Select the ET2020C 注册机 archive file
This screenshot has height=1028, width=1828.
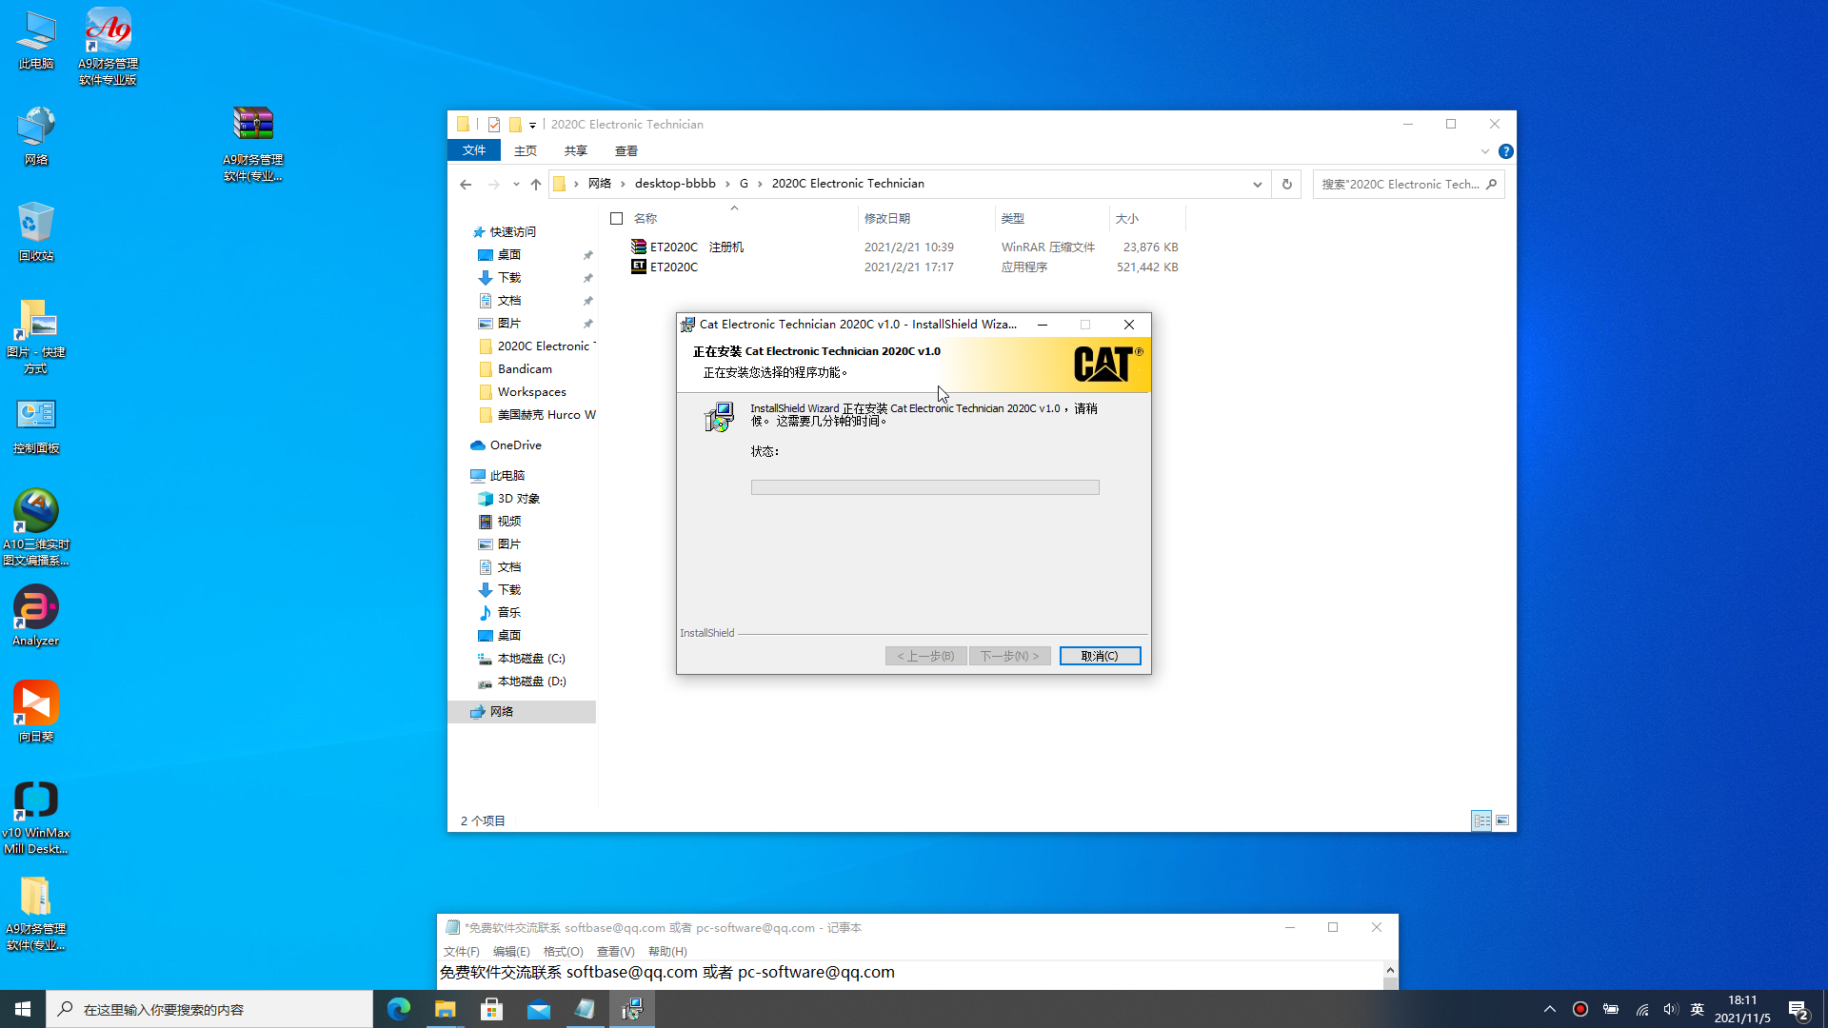pyautogui.click(x=686, y=247)
